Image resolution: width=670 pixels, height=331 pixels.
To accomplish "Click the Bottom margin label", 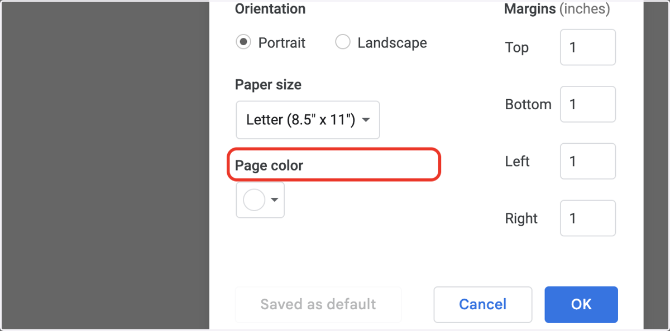I will click(x=528, y=104).
